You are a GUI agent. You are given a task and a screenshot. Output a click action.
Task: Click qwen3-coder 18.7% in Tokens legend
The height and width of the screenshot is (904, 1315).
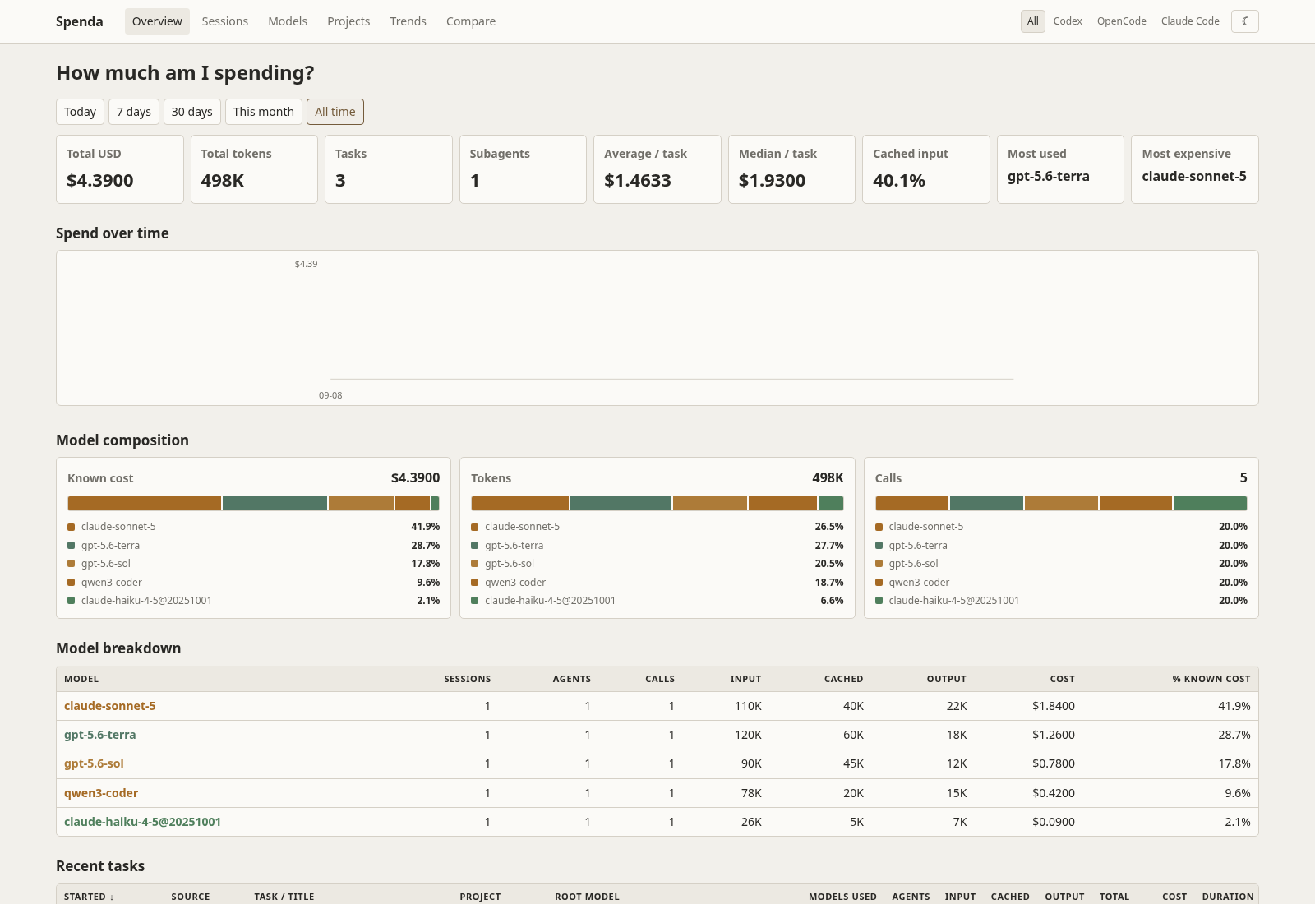point(657,583)
